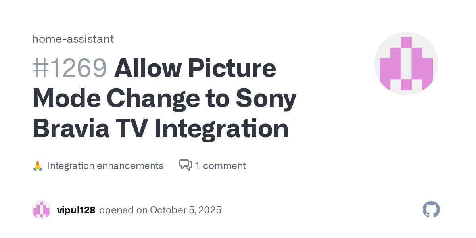476x238 pixels.
Task: Click the GitHub logo icon
Action: (431, 209)
